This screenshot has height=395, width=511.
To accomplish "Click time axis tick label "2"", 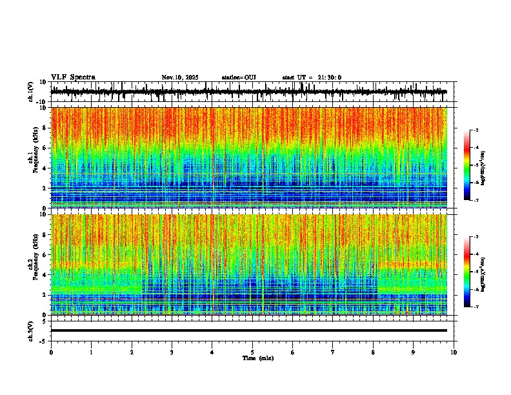I will coord(132,352).
